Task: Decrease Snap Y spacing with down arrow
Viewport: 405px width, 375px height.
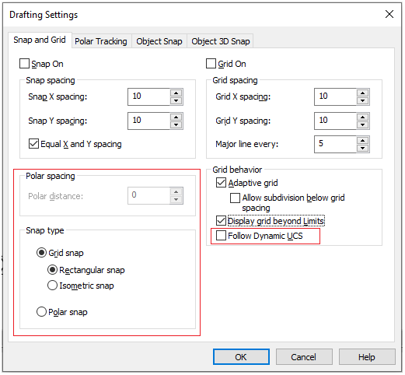Action: [x=176, y=125]
